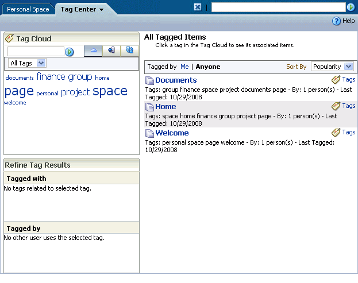358x283 pixels.
Task: Open the Welcome item link
Action: pos(172,133)
